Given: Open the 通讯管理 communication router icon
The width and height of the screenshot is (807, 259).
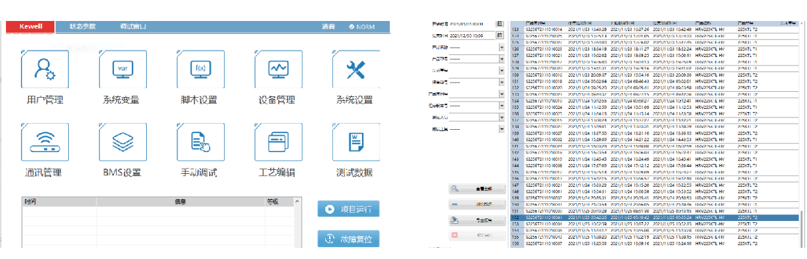Looking at the screenshot, I should 45,142.
